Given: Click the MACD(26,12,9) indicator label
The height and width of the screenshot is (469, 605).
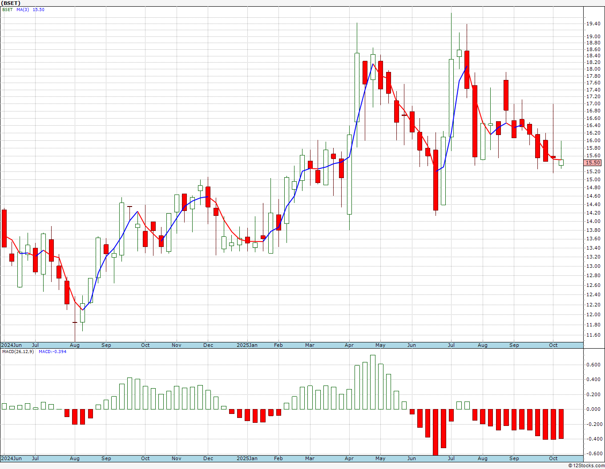Looking at the screenshot, I should coord(18,351).
